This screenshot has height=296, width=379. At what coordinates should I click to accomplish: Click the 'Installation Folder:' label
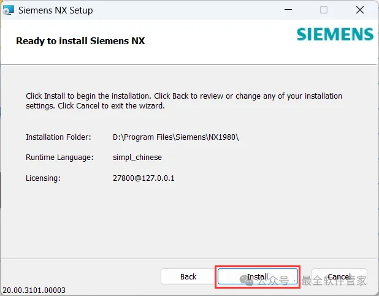tap(58, 137)
